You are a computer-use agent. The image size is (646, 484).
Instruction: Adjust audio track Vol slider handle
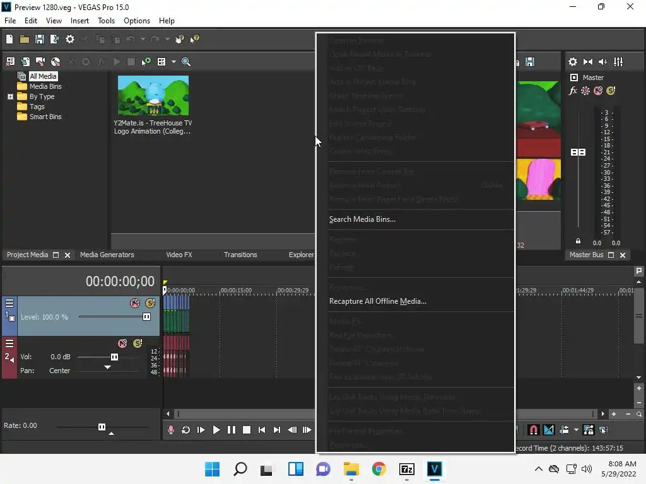tap(115, 357)
